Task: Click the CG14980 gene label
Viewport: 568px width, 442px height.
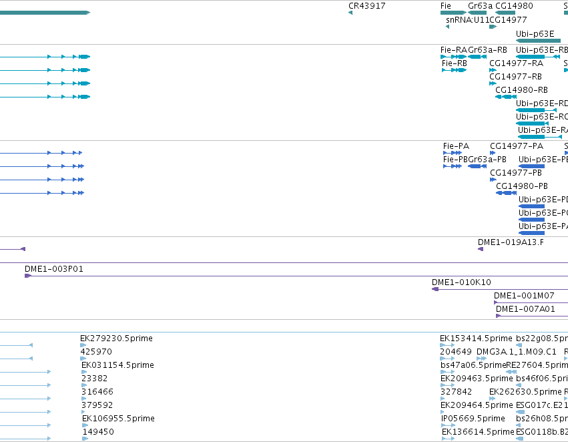Action: (x=514, y=6)
